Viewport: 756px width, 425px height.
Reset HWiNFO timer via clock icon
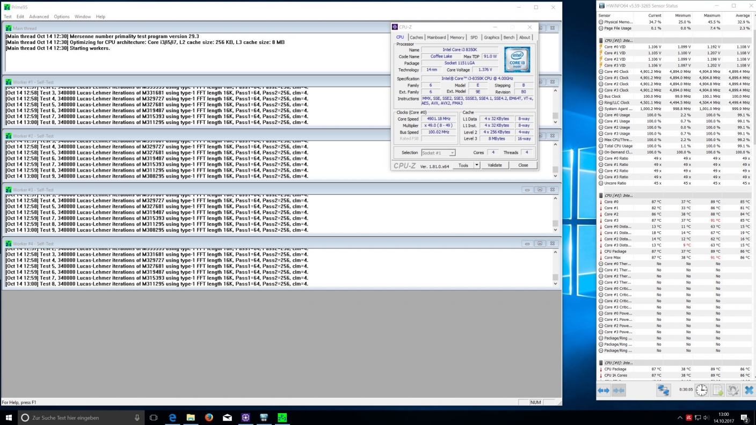[x=701, y=391]
